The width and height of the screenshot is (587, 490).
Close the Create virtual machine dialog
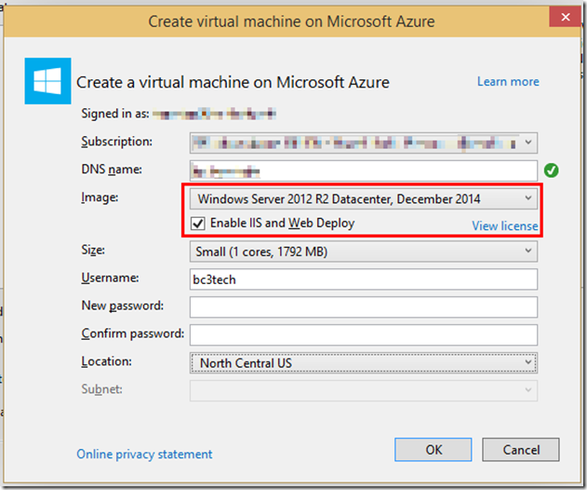(x=566, y=17)
